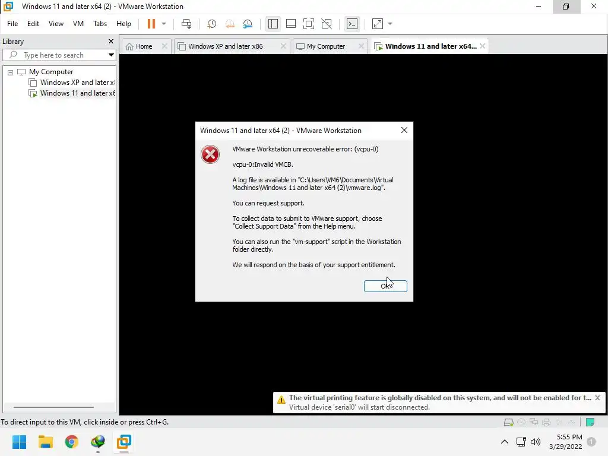Image resolution: width=608 pixels, height=456 pixels.
Task: Open the Edit menu
Action: (x=33, y=24)
